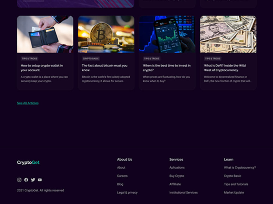The width and height of the screenshot is (273, 204).
Task: Click the CryptoGet footer logo
Action: pyautogui.click(x=28, y=163)
